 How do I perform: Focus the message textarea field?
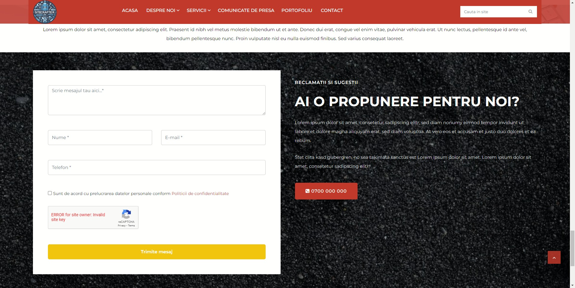[156, 100]
